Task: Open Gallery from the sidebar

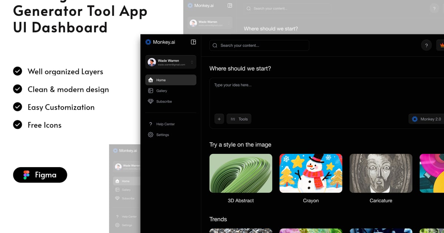Action: click(x=161, y=91)
